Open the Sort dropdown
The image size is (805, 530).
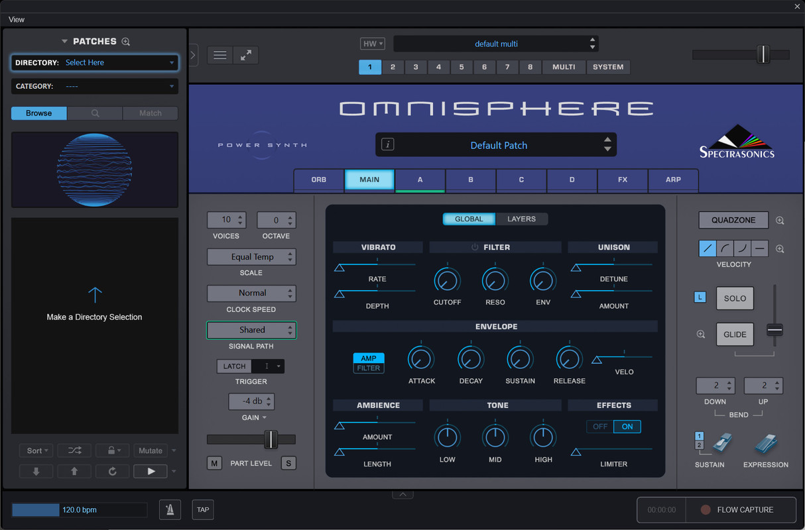point(36,450)
